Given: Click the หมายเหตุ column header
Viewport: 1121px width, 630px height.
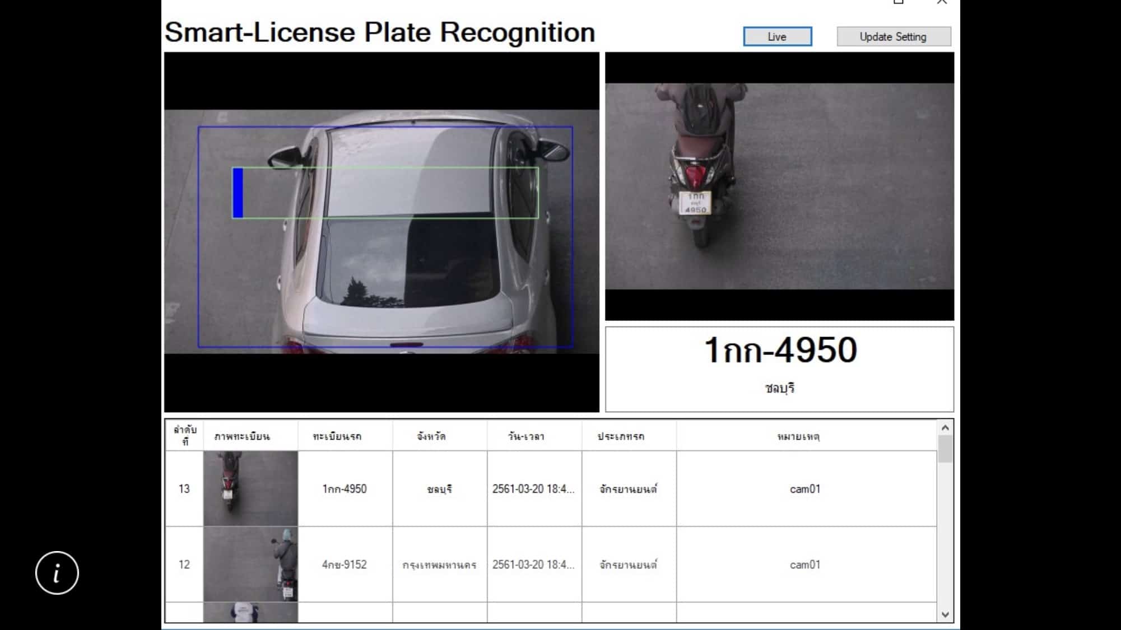Looking at the screenshot, I should [799, 436].
